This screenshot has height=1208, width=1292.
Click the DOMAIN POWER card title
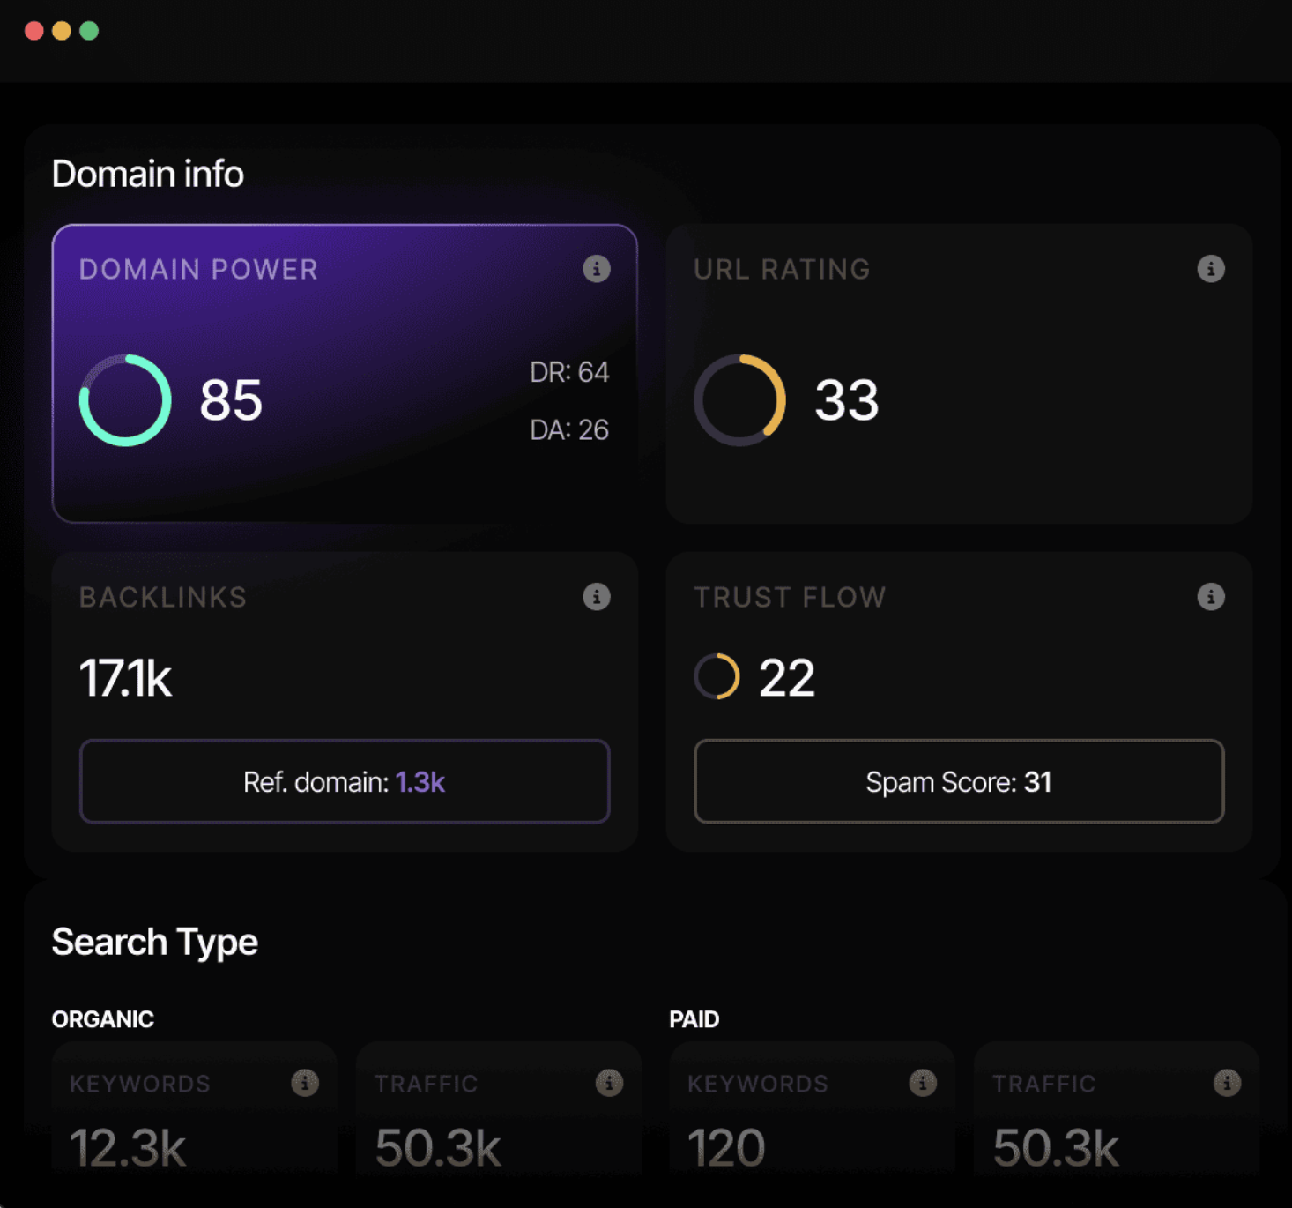(x=198, y=269)
